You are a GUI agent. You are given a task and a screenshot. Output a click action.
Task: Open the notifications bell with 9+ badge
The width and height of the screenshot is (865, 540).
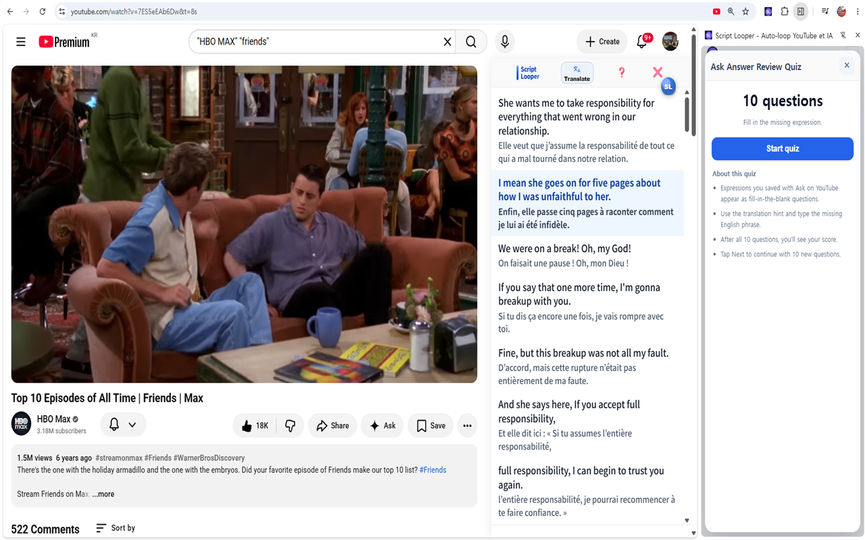click(642, 42)
